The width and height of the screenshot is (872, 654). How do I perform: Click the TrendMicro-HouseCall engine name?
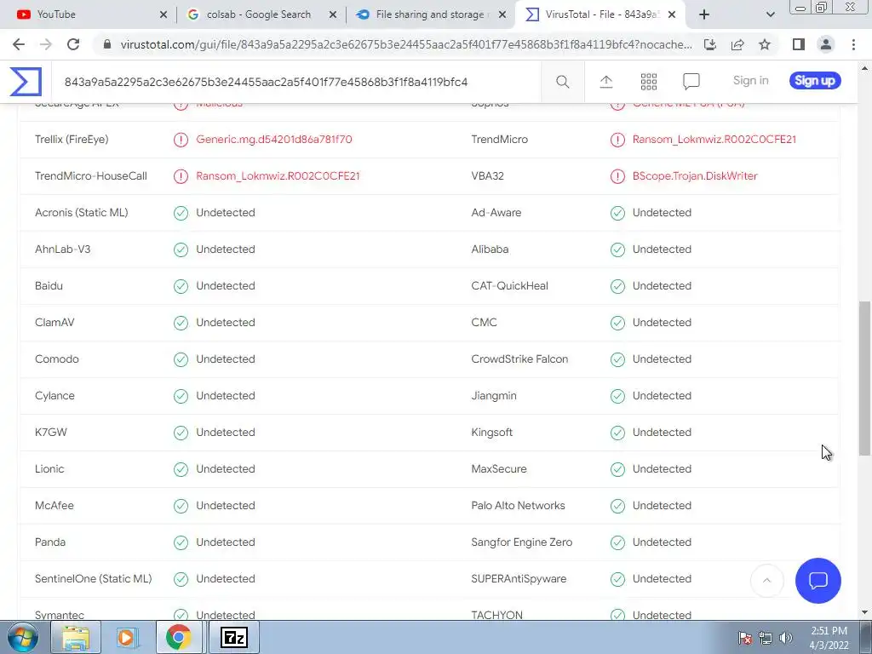click(90, 176)
